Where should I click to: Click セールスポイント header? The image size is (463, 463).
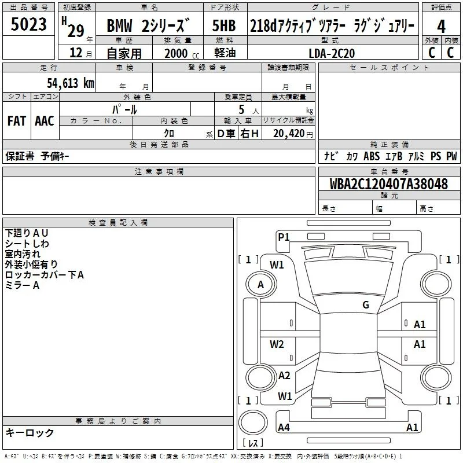[x=389, y=68]
